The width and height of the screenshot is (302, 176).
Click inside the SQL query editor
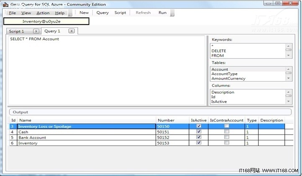click(x=107, y=70)
